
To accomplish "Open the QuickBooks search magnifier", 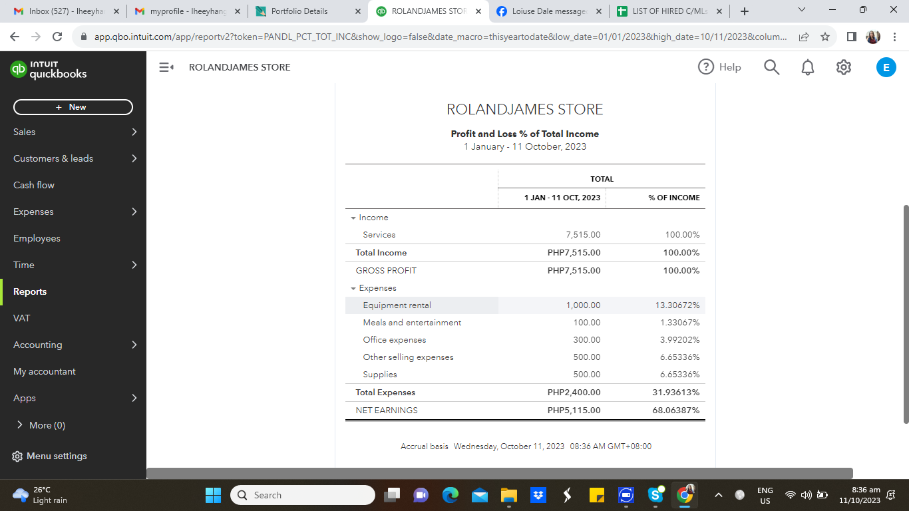I will [772, 67].
